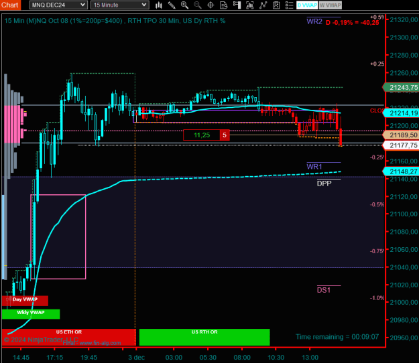Image resolution: width=419 pixels, height=363 pixels.
Task: Click the WR2 level label
Action: (314, 21)
